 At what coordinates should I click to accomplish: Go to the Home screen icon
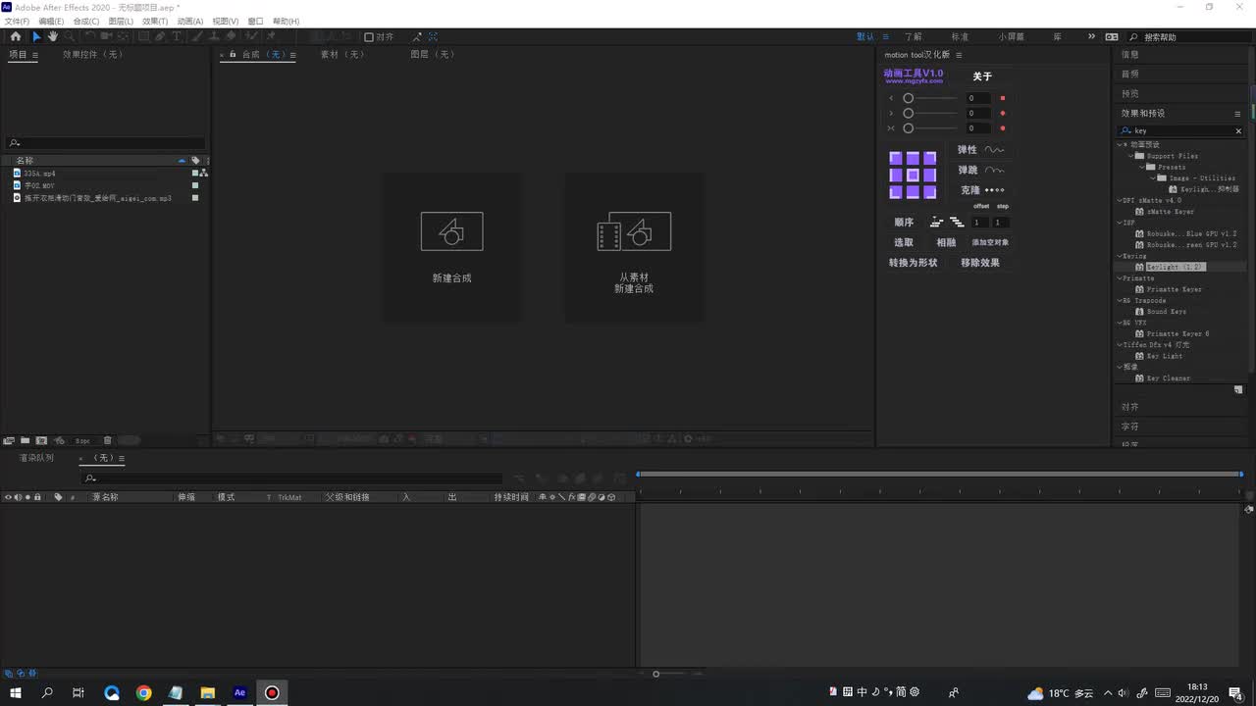(16, 36)
